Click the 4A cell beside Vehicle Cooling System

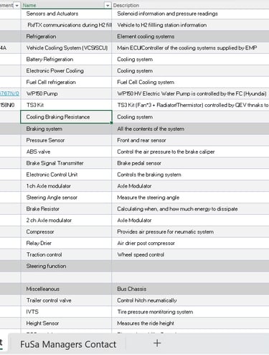10,48
